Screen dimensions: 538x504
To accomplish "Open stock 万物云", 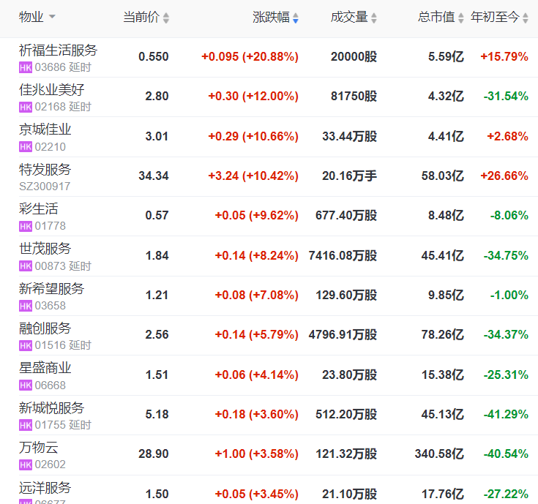I will pos(38,448).
